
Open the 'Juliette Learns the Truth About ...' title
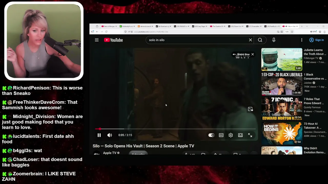tap(315, 52)
